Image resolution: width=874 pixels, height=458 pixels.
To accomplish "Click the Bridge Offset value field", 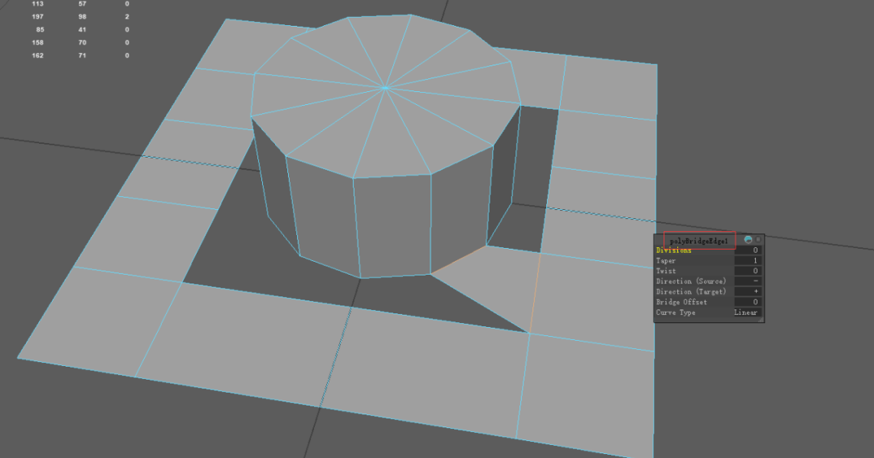I will pos(748,302).
